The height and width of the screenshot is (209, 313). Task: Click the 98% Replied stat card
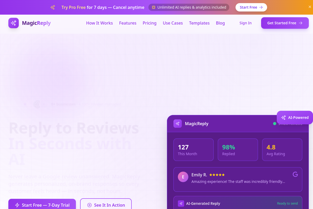pos(238,150)
